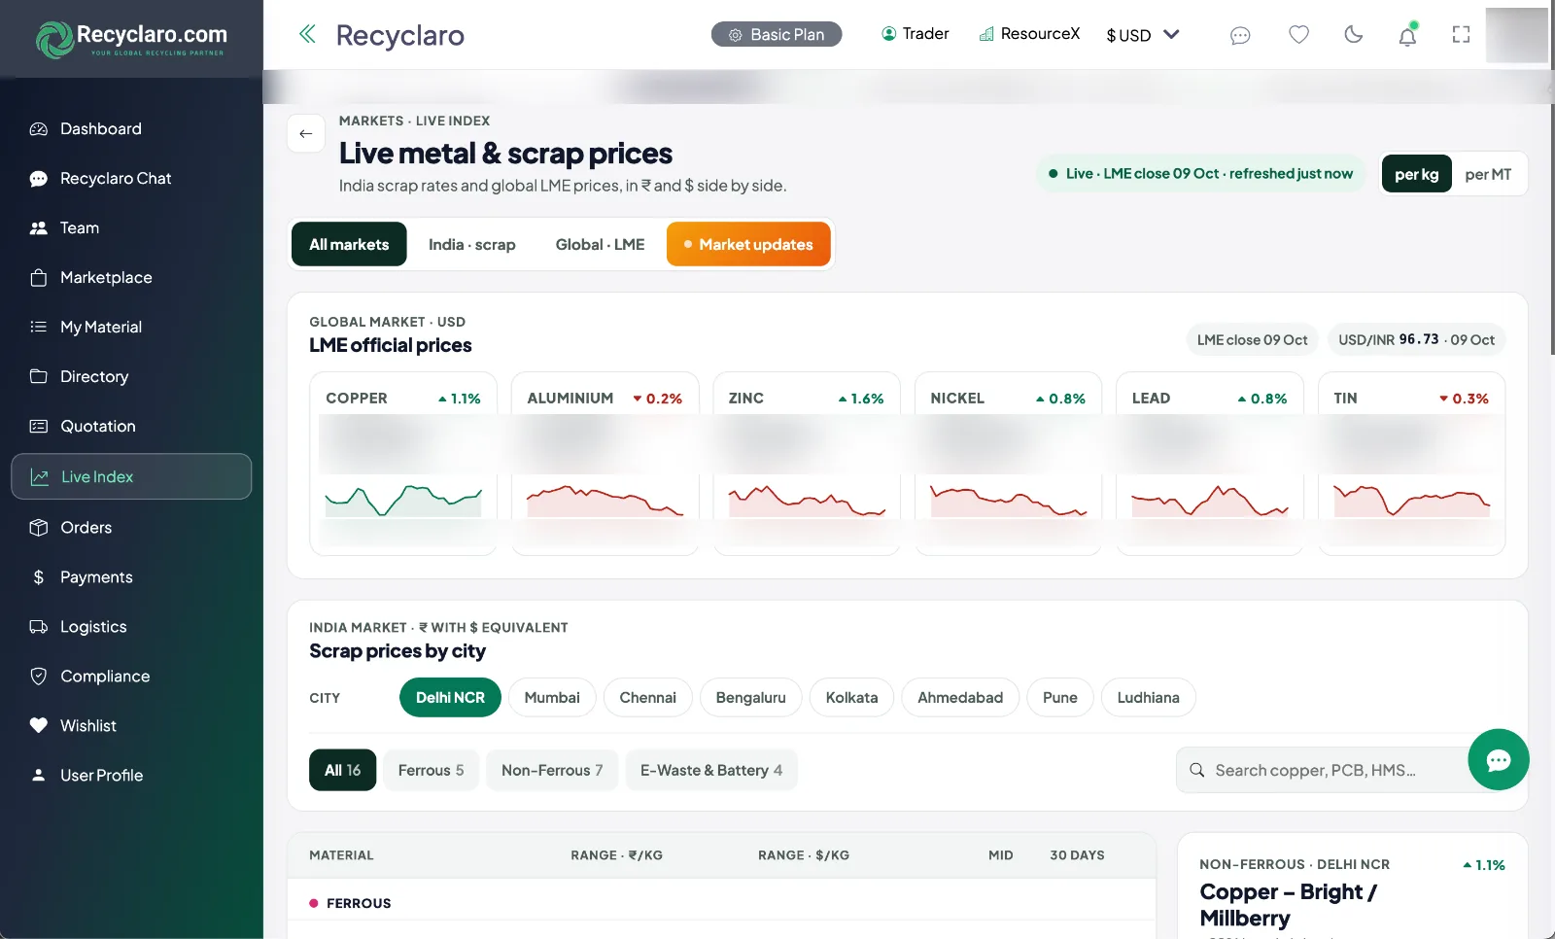1555x939 pixels.
Task: Open the chat messages icon in header
Action: (1240, 35)
